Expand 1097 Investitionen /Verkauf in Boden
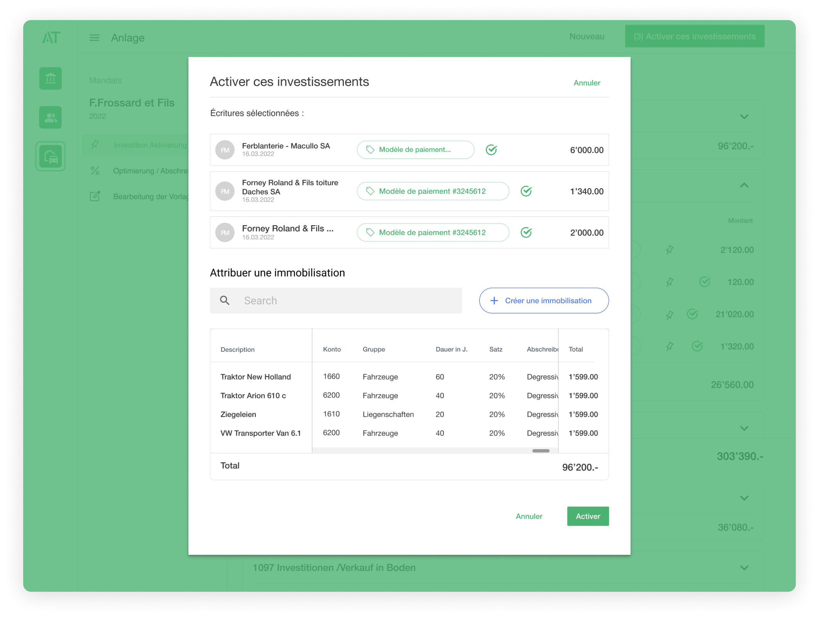Screen dimensions: 819x618 point(744,568)
